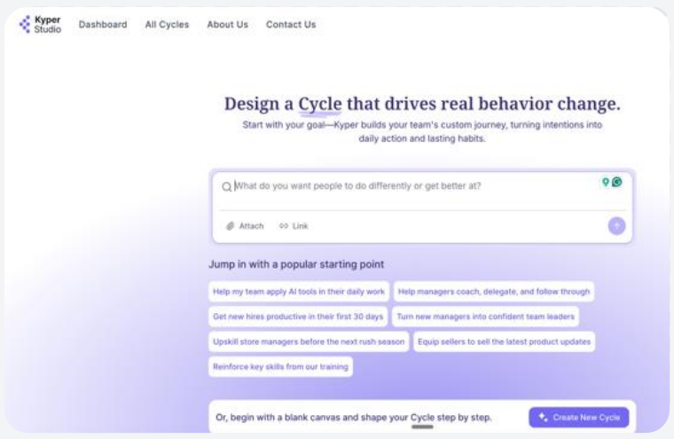Click the search magnifier icon in prompt box
Screen dimensions: 674x439
[x=226, y=186]
